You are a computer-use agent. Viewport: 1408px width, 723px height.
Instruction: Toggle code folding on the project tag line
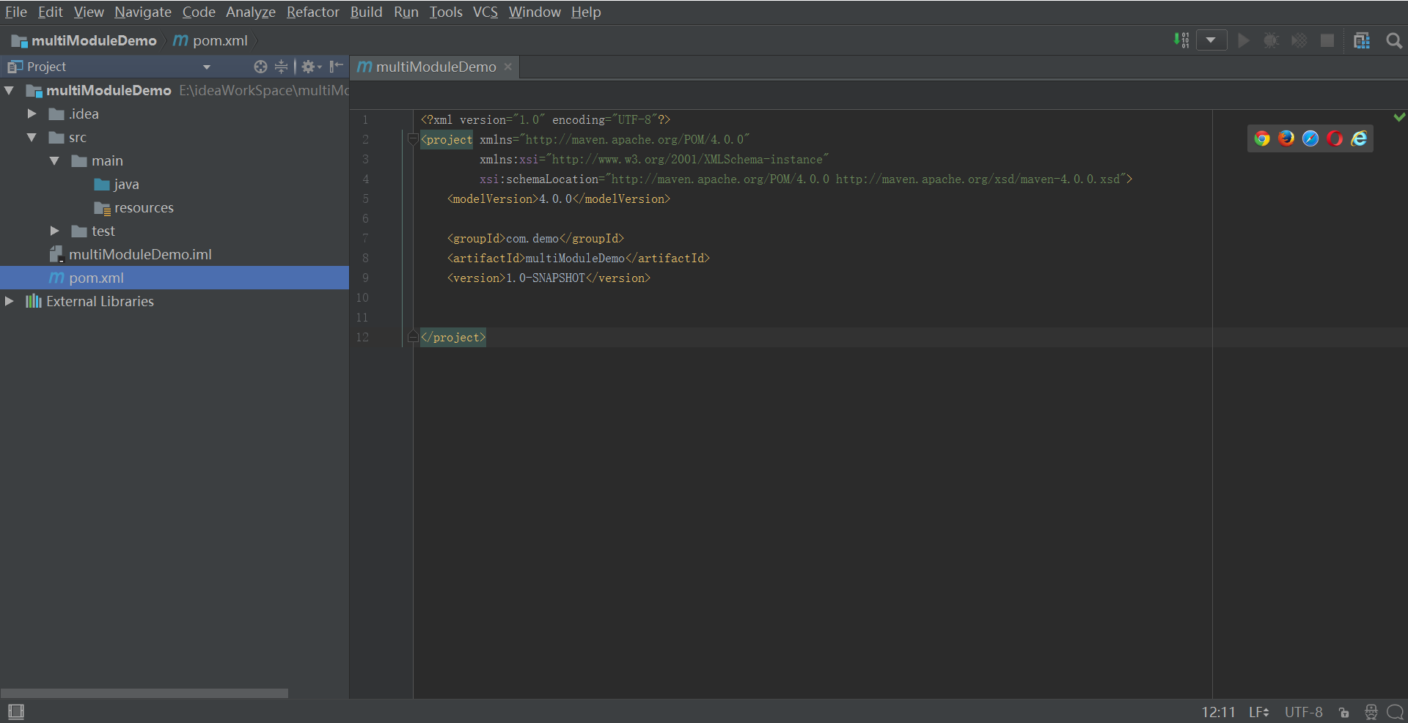(x=413, y=139)
